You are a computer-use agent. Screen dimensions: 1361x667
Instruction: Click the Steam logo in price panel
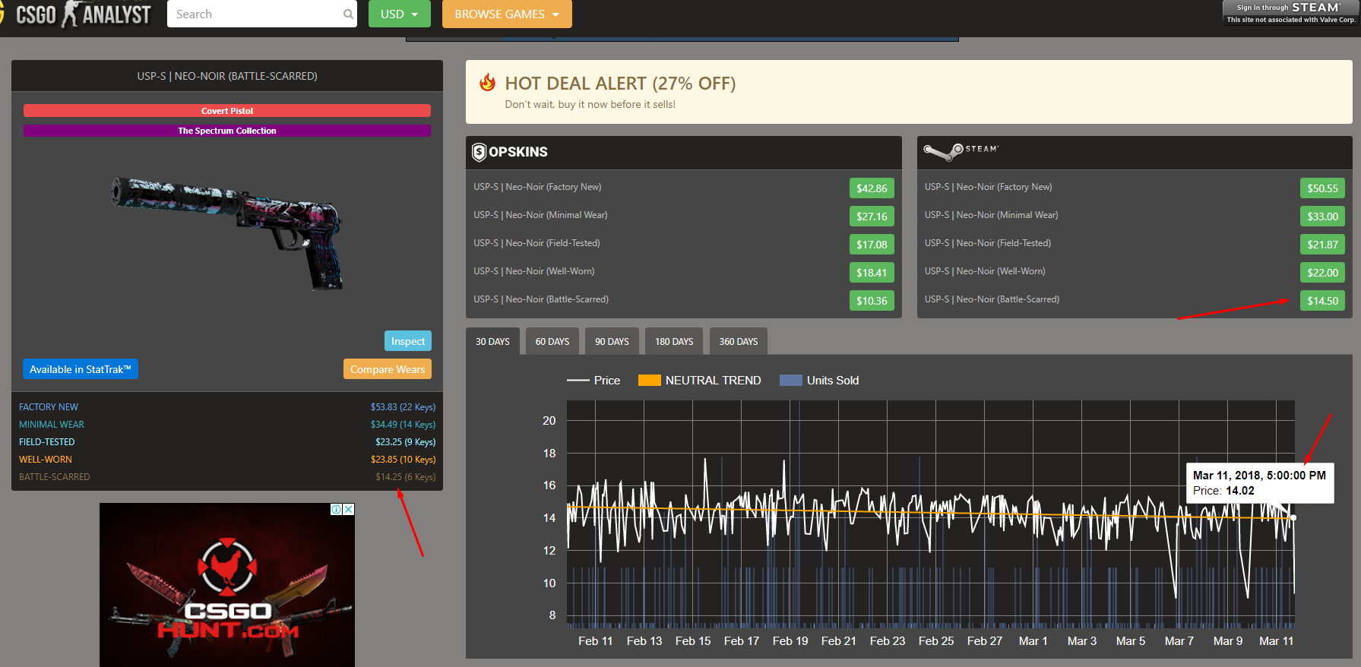(x=961, y=151)
